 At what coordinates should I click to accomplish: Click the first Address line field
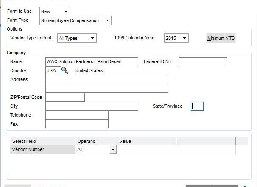[106, 79]
